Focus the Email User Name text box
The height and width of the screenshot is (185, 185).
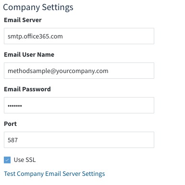coord(79,71)
